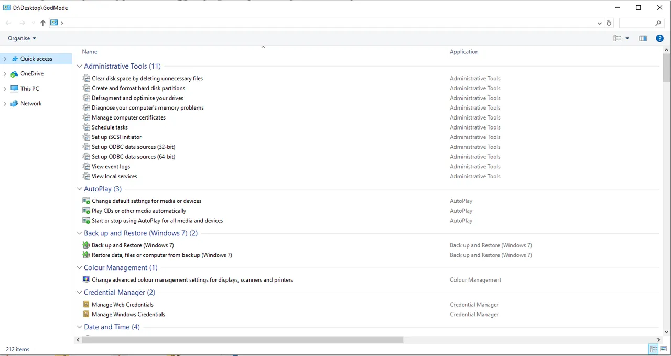671x356 pixels.
Task: Click the blue Help question mark icon
Action: click(660, 38)
